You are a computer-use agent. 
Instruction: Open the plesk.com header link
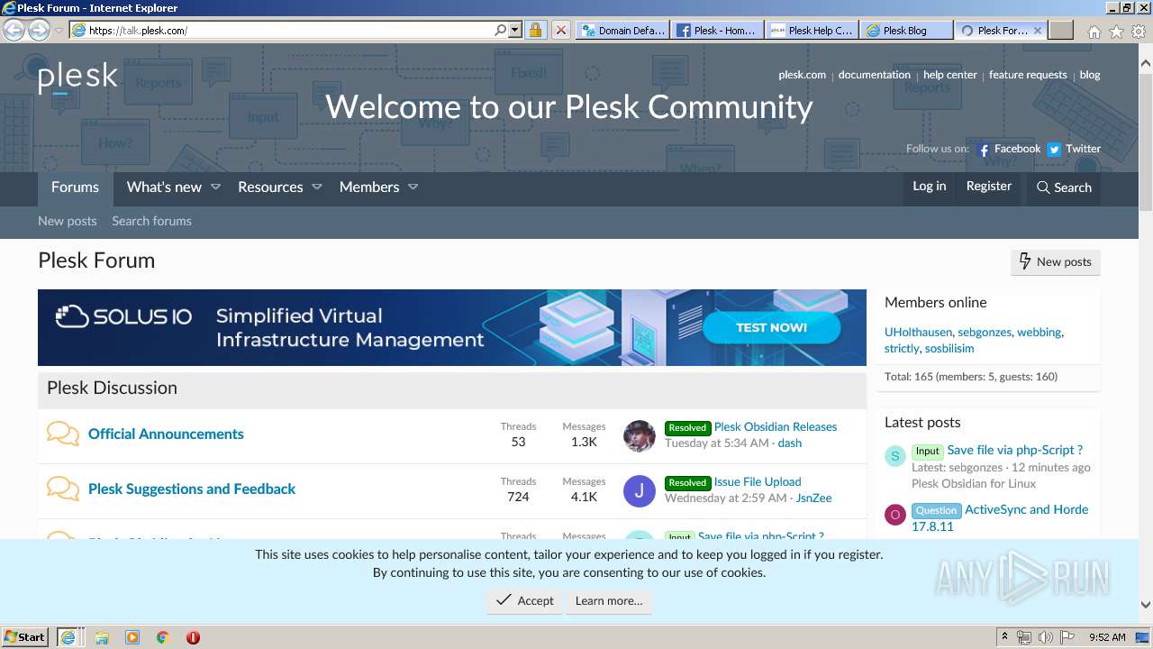(x=802, y=75)
